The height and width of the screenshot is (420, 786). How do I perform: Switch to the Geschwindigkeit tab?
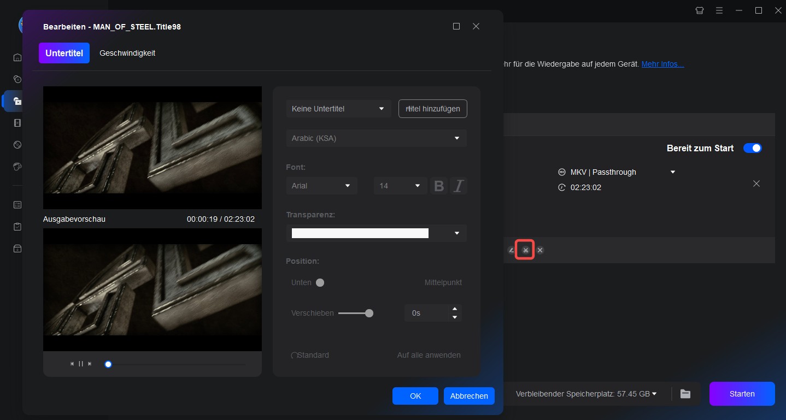click(x=127, y=53)
